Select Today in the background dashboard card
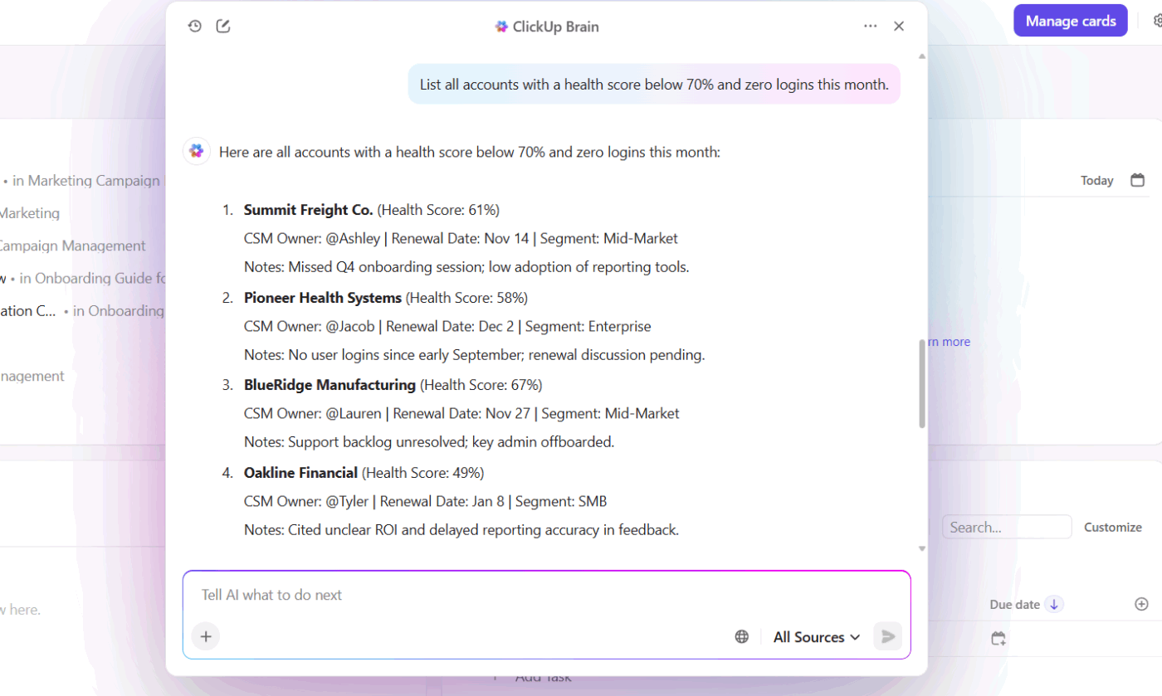The width and height of the screenshot is (1162, 696). 1097,180
